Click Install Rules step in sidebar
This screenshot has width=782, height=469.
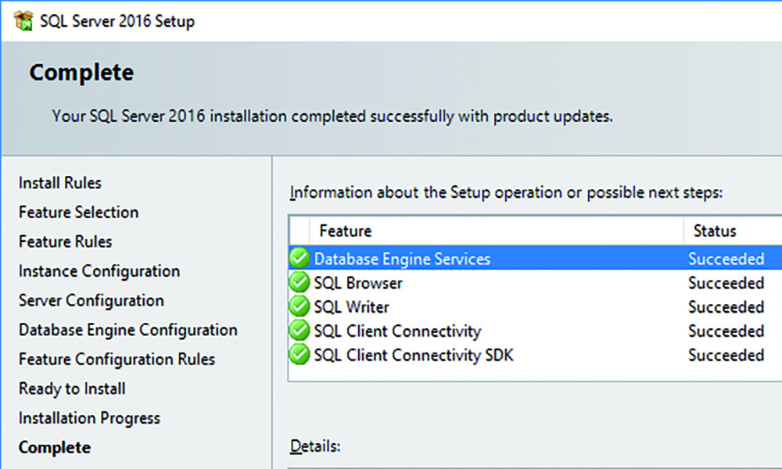[60, 183]
